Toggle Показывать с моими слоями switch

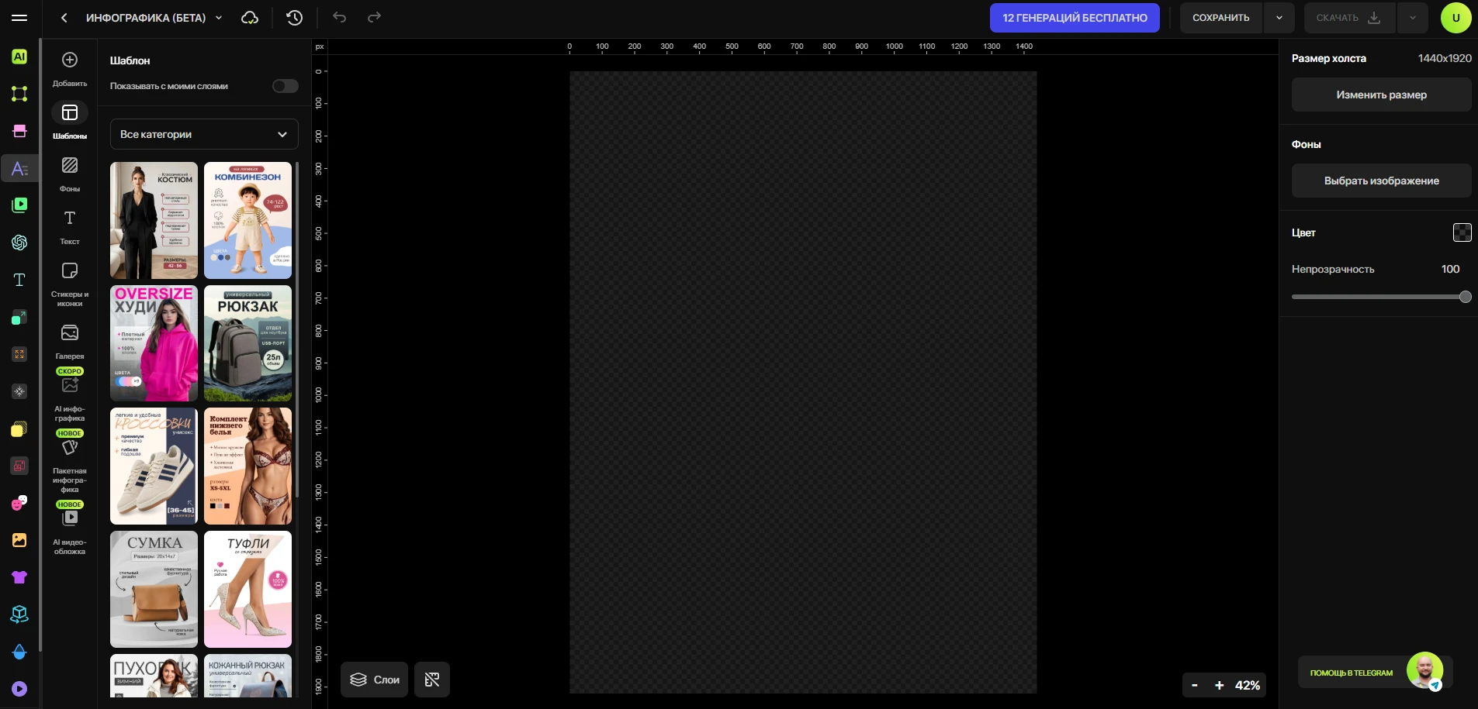tap(286, 86)
